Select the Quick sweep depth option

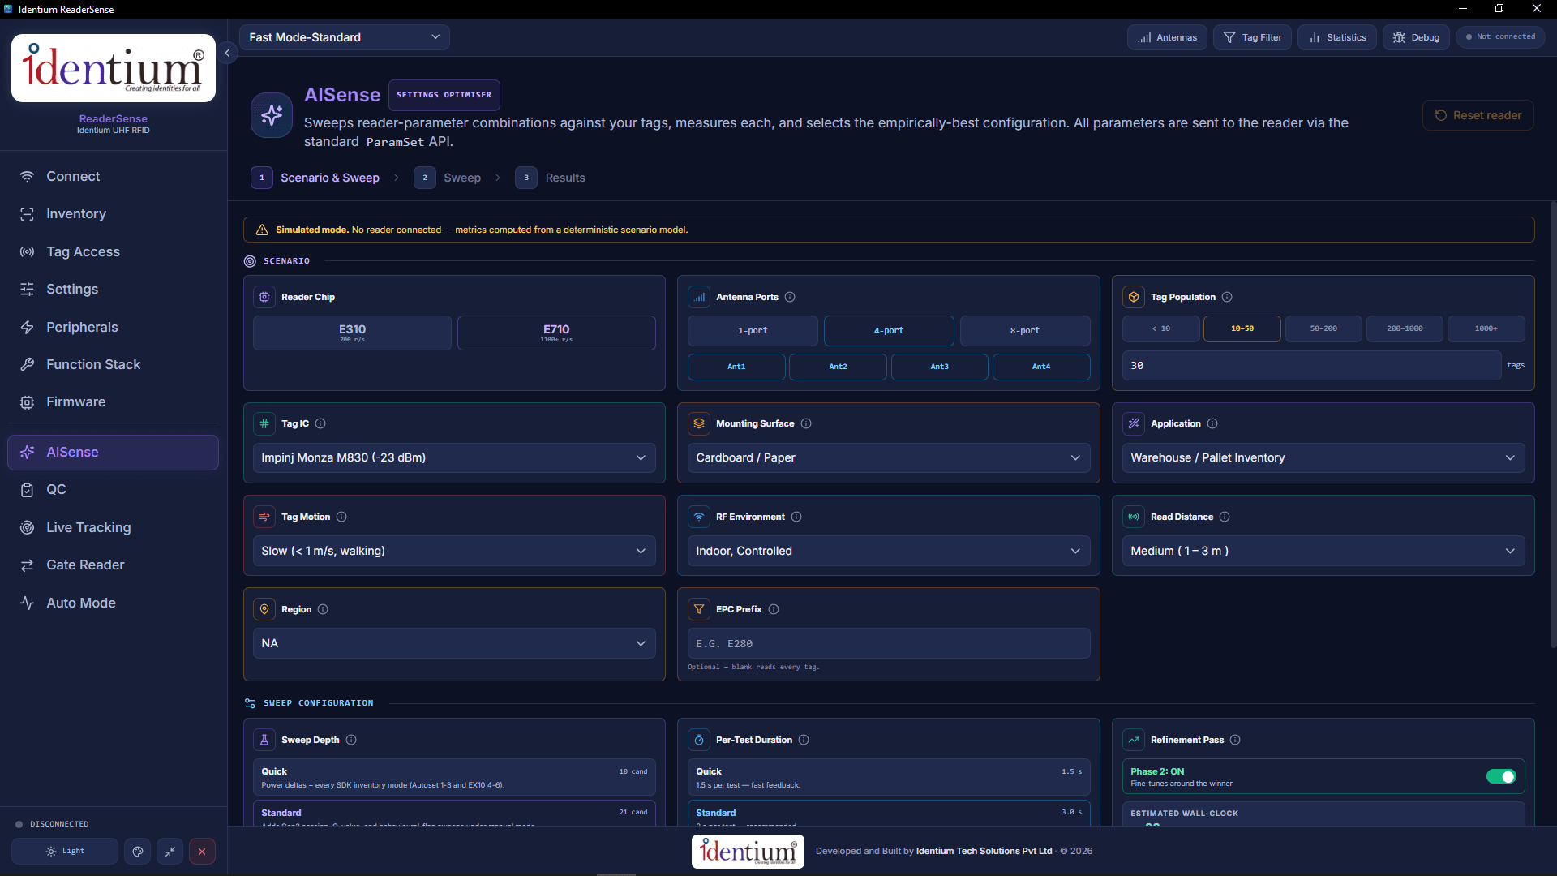[454, 777]
